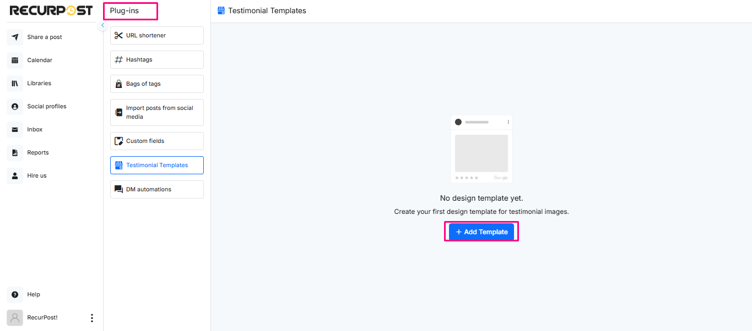Collapse the sidebar with the chevron arrow

click(x=102, y=25)
